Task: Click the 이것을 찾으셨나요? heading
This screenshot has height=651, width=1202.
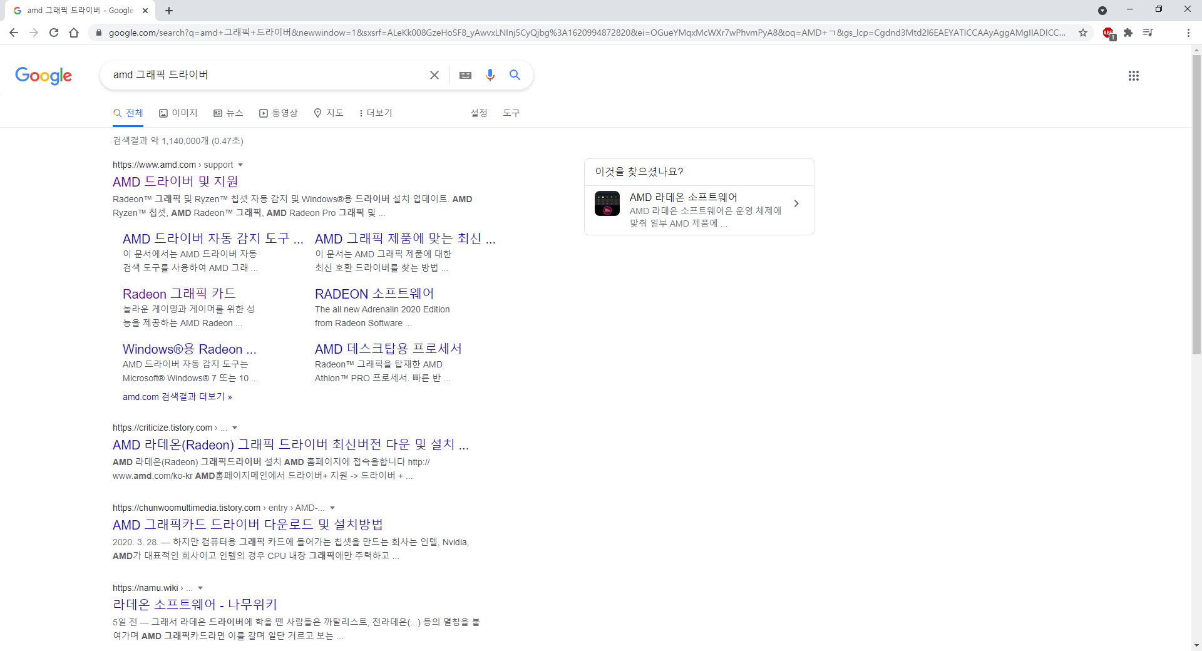Action: [x=639, y=172]
